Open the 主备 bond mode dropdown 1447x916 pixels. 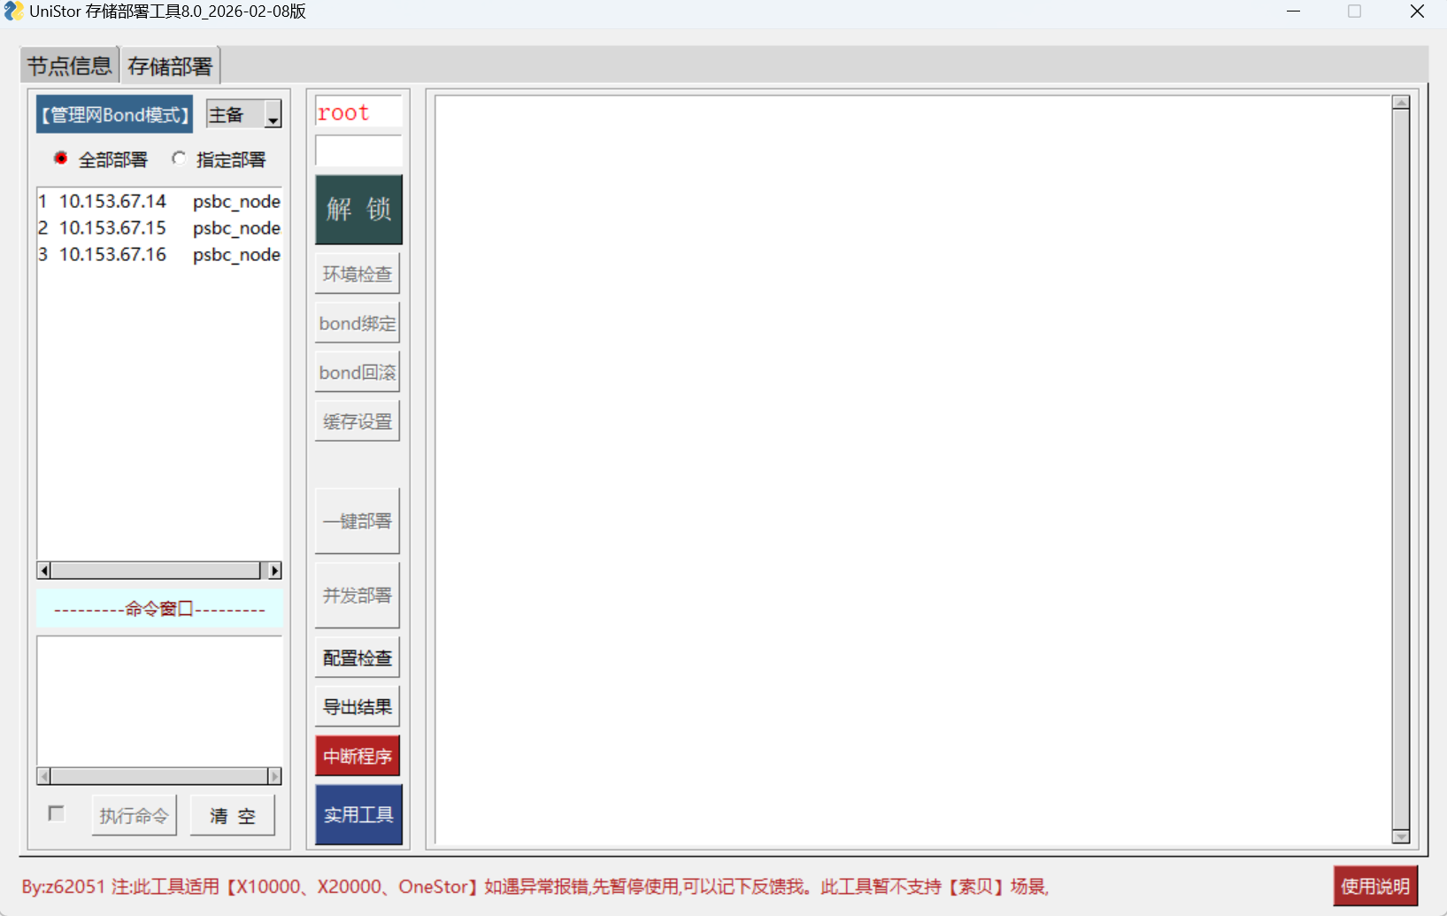273,115
